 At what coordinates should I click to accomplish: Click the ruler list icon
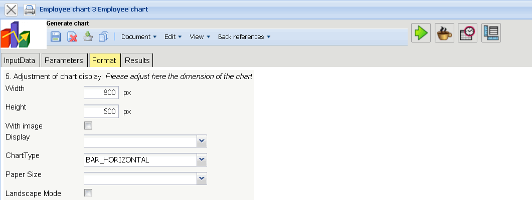[491, 33]
